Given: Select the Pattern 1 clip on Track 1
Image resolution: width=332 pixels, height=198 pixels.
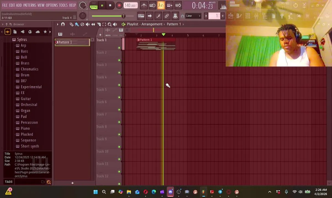Looking at the screenshot, I should [x=156, y=44].
